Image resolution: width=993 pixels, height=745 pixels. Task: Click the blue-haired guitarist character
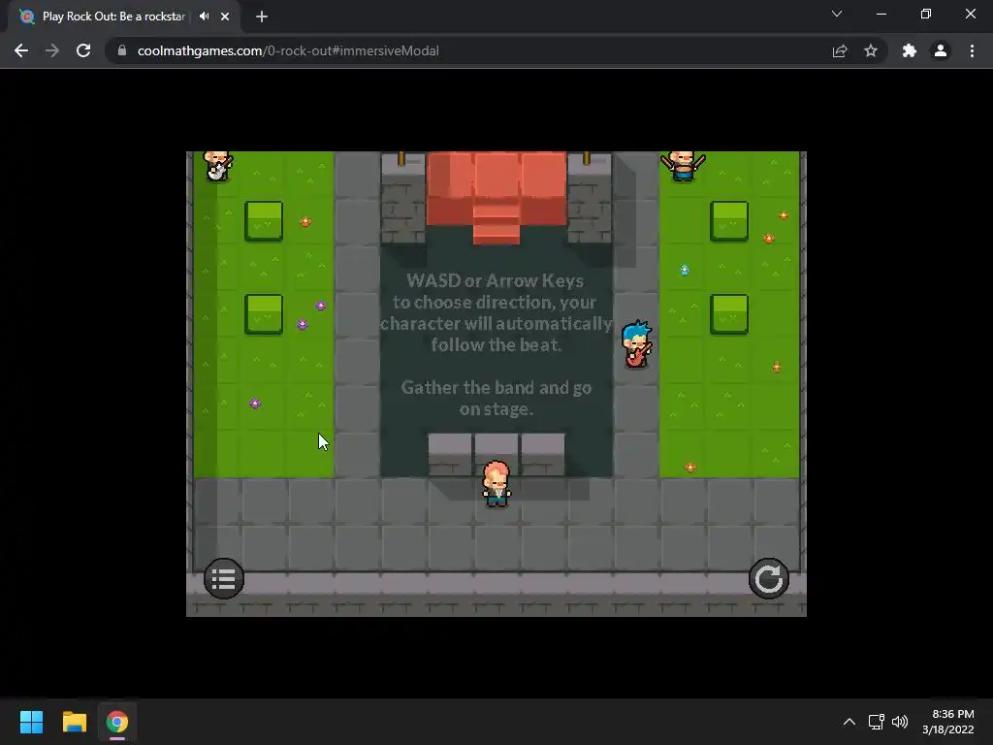point(637,344)
